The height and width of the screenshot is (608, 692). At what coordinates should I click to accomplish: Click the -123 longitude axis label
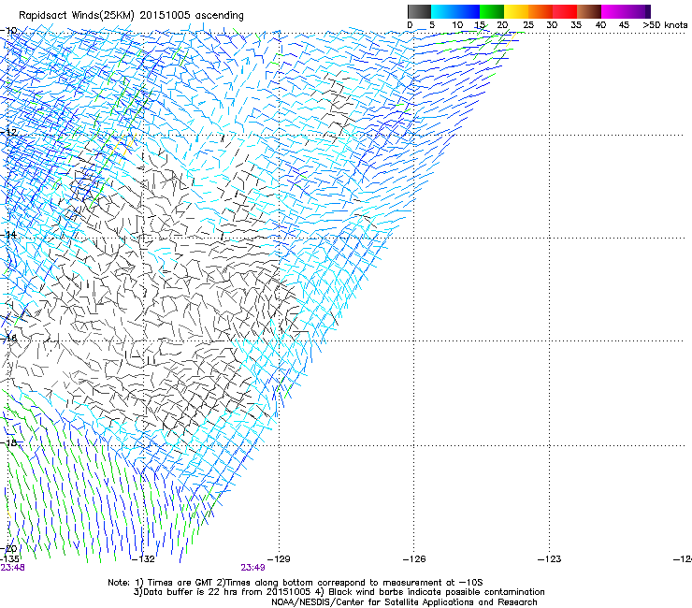(550, 559)
